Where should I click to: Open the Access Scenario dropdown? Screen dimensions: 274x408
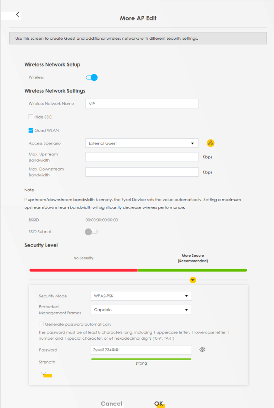(x=142, y=143)
